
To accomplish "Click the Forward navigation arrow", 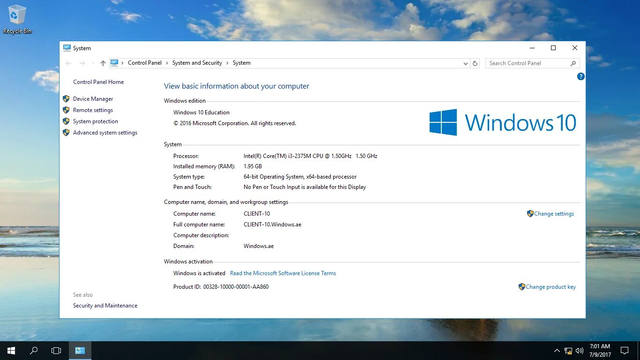I will 82,63.
